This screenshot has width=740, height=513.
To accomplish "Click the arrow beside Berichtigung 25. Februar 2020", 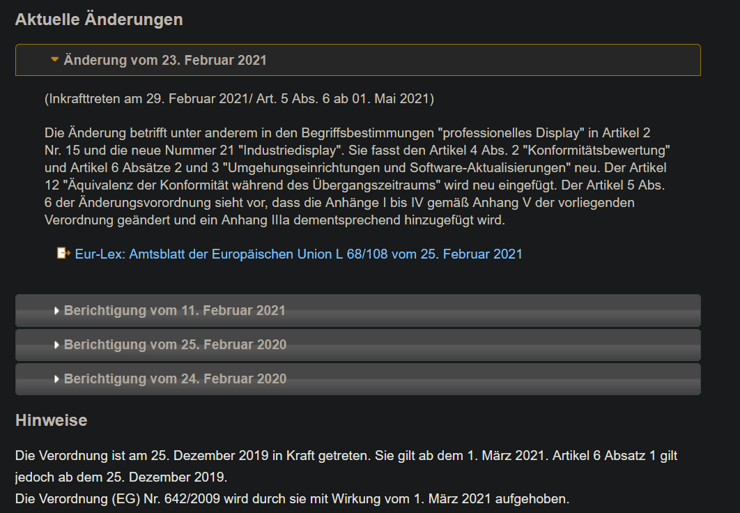I will [x=56, y=345].
